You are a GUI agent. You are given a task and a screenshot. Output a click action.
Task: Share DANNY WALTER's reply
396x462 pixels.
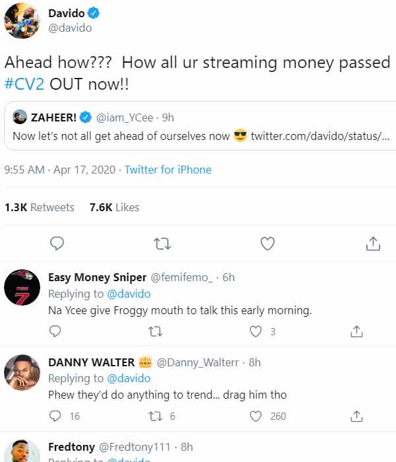tap(356, 416)
